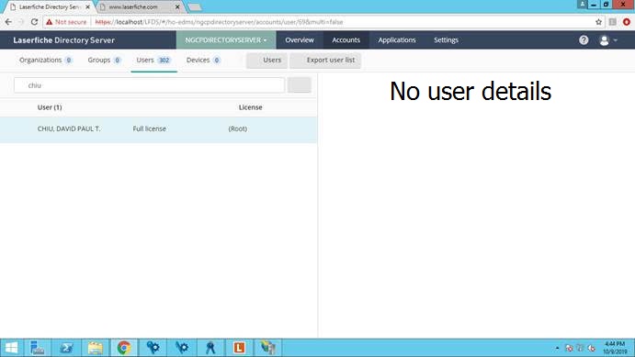Click the red Opera-style extension icon

pos(627,22)
